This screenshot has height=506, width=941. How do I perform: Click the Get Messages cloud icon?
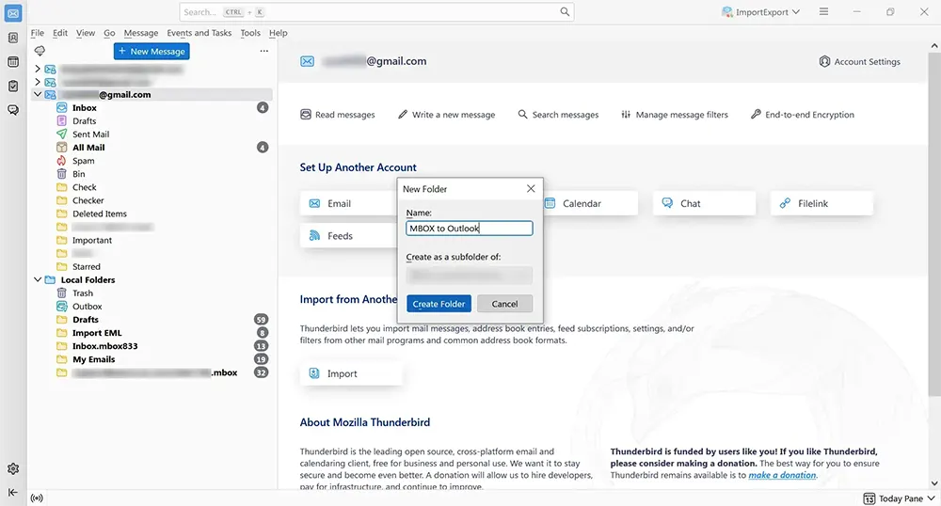tap(40, 51)
